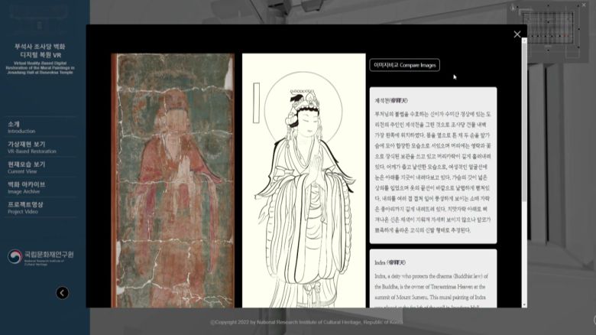The width and height of the screenshot is (596, 335).
Task: Close the image detail popup
Action: click(x=517, y=34)
